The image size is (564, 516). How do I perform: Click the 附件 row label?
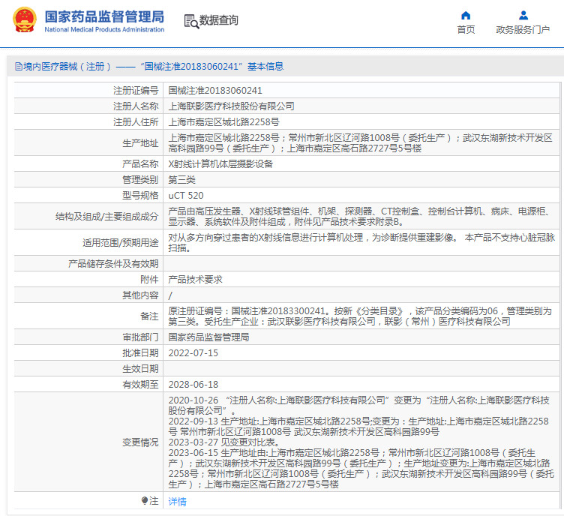pos(149,280)
